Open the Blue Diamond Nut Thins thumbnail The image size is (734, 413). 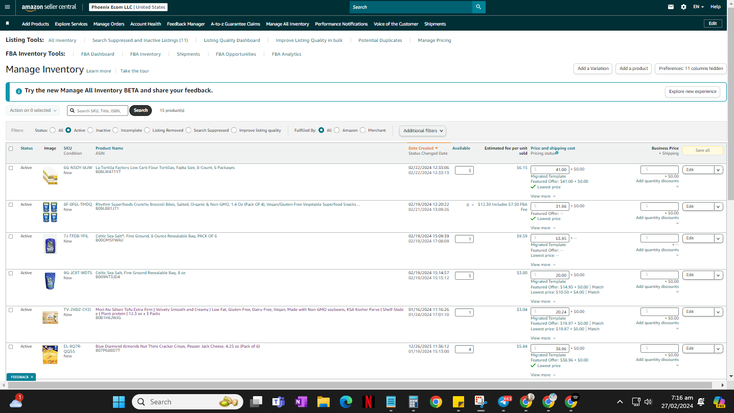[x=50, y=354]
